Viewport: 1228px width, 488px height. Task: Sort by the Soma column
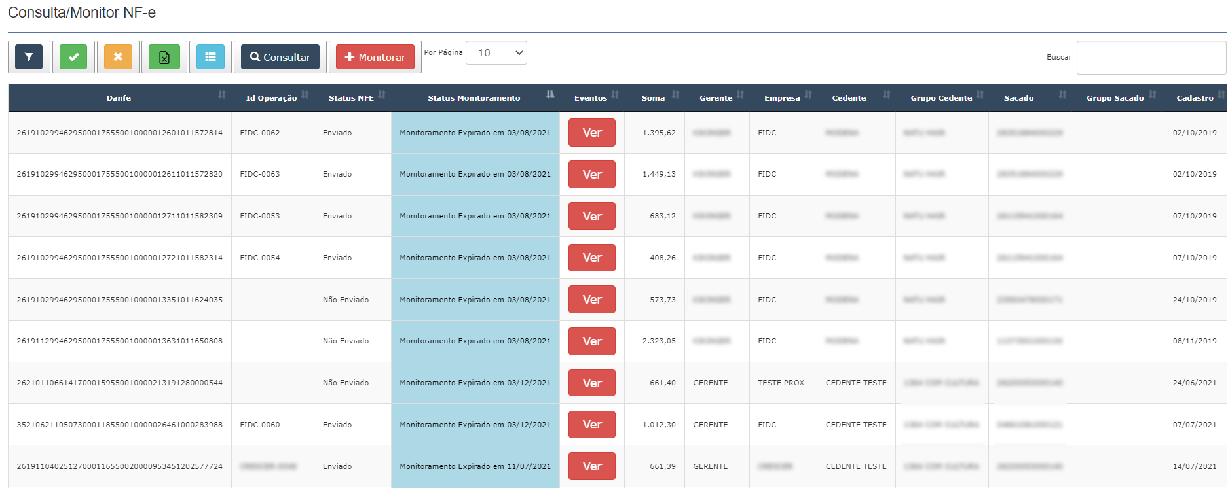[x=654, y=98]
